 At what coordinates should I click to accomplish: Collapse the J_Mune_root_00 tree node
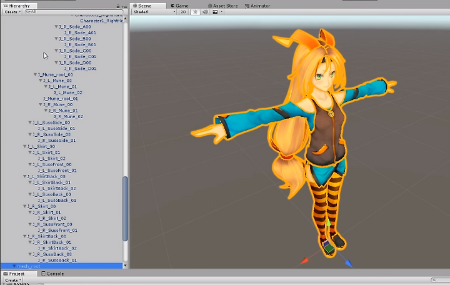(35, 74)
